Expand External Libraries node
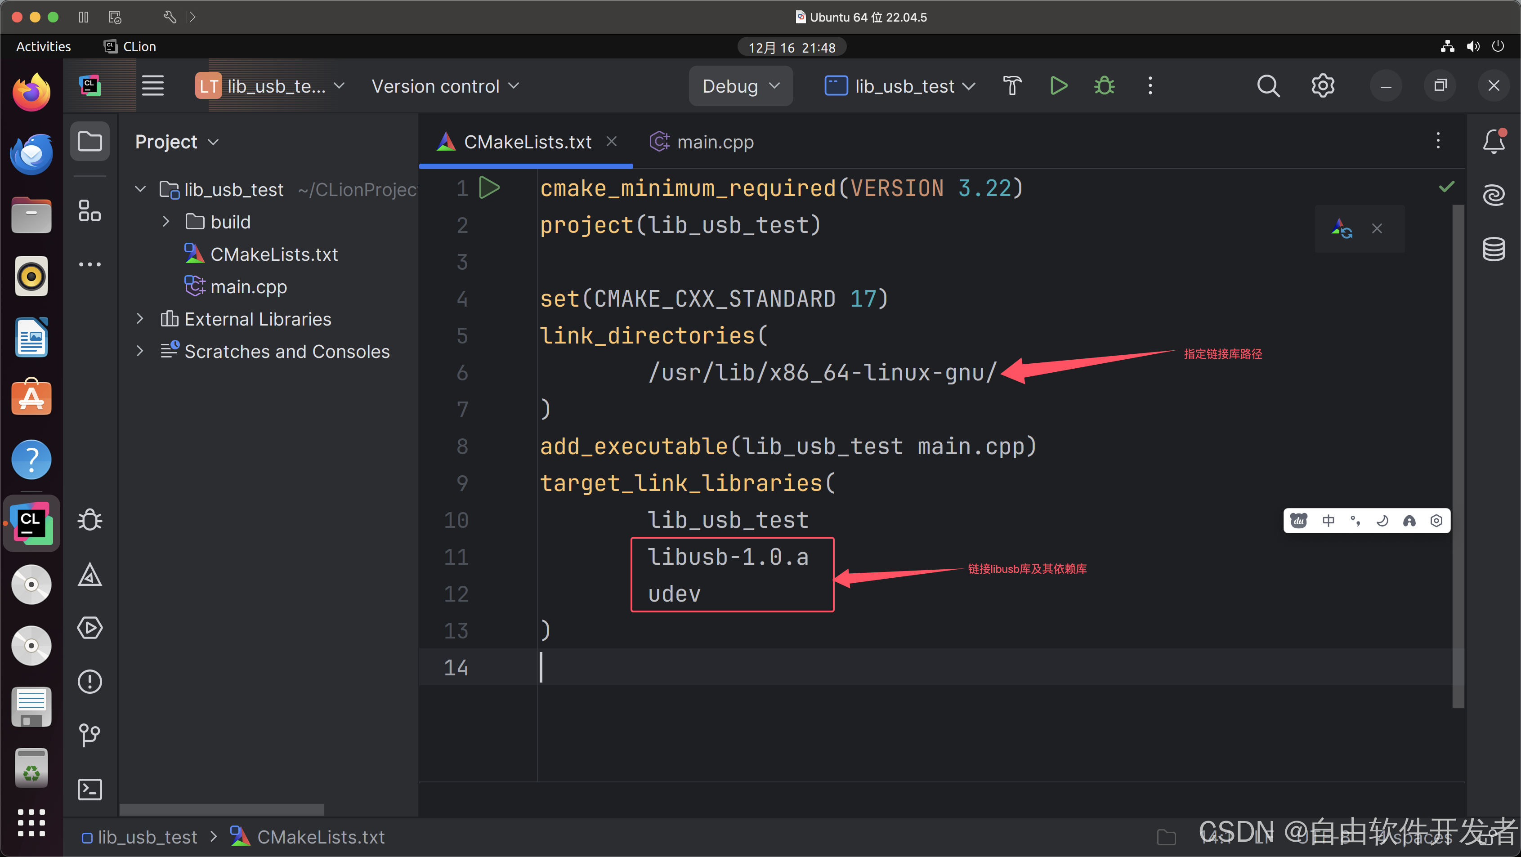Image resolution: width=1521 pixels, height=857 pixels. tap(140, 319)
